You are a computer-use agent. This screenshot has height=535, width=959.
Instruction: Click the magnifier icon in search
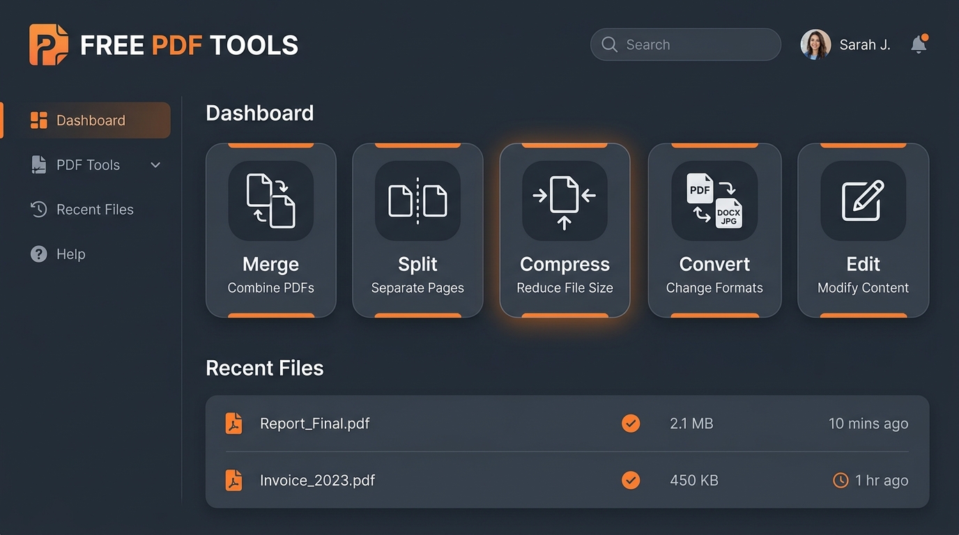pos(609,45)
